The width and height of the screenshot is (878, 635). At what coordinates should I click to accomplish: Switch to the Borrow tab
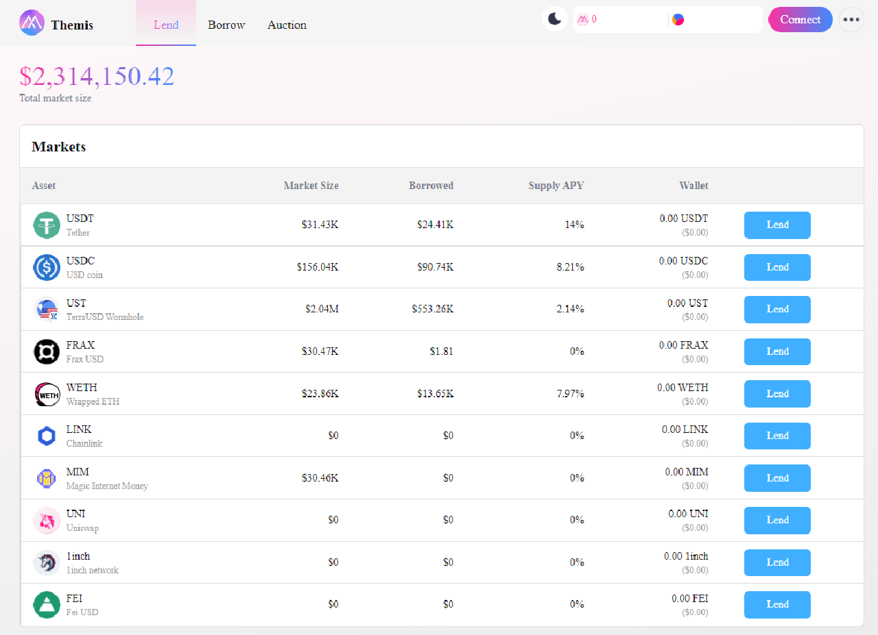pyautogui.click(x=226, y=25)
